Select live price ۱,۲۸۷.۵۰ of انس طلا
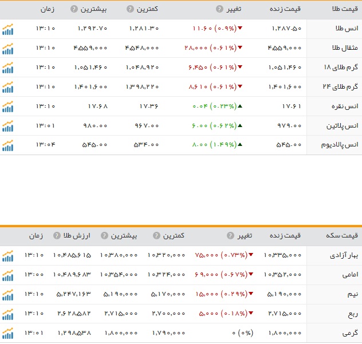Viewport: 362px width, 344px height. 287,29
